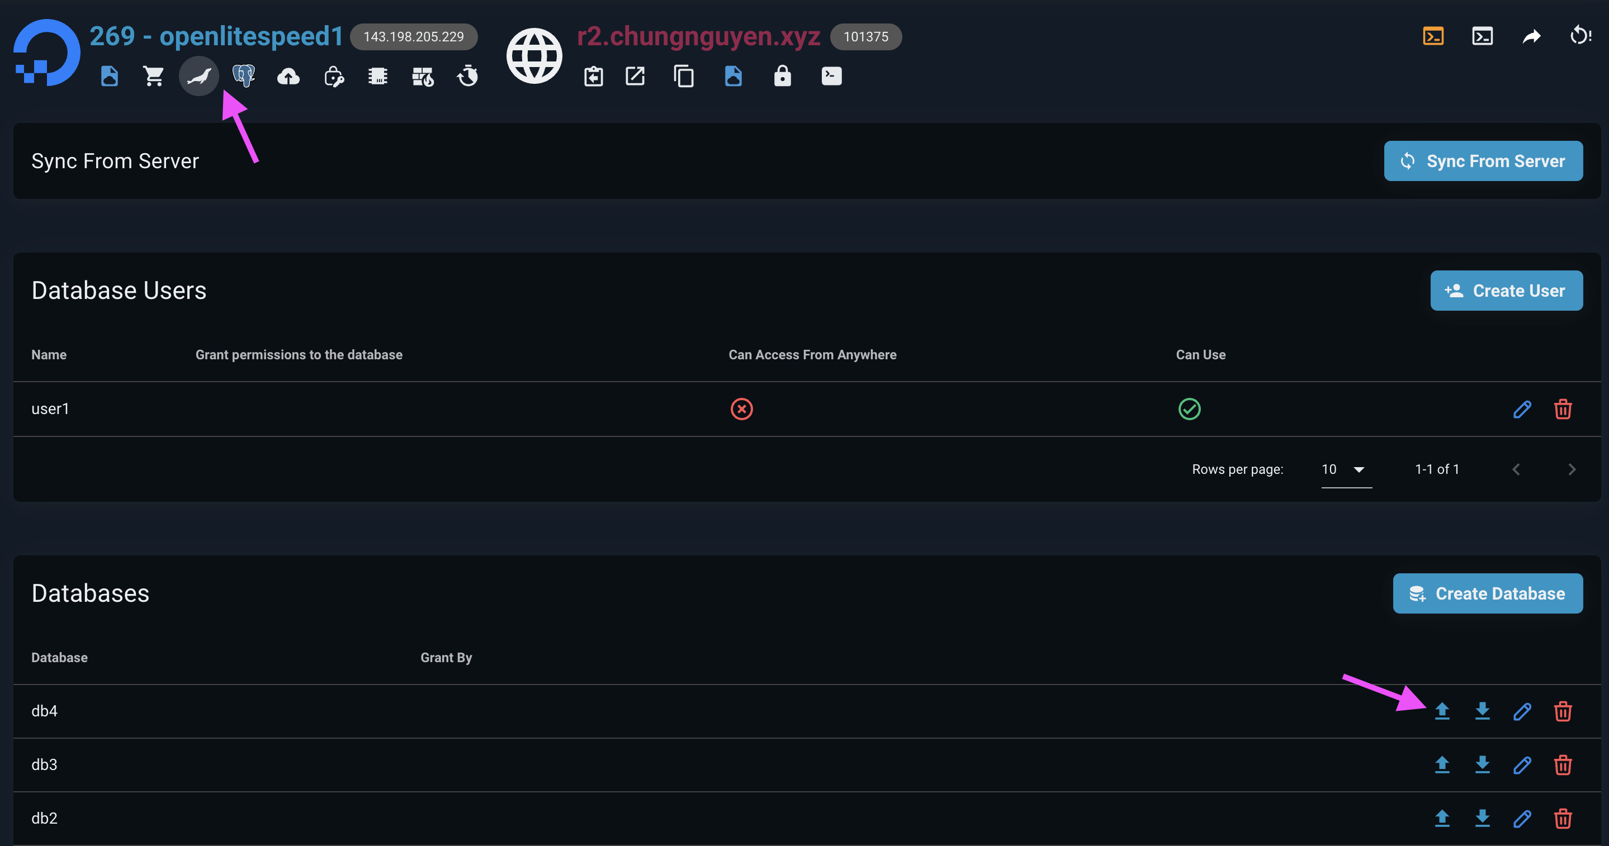Toggle Can Access From Anywhere for user1

click(741, 409)
